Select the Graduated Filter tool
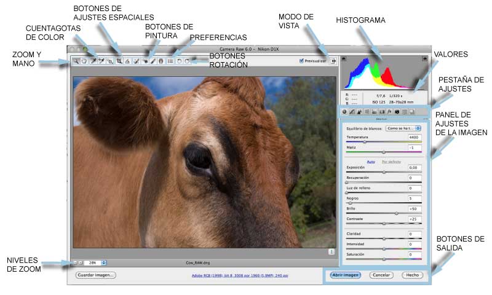The image size is (492, 295). 161,61
